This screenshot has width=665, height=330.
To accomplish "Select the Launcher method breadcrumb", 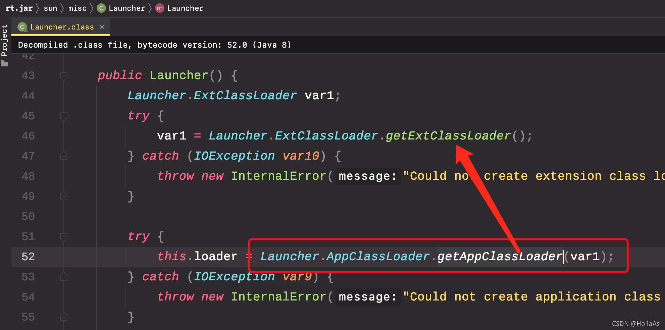I will tap(185, 8).
